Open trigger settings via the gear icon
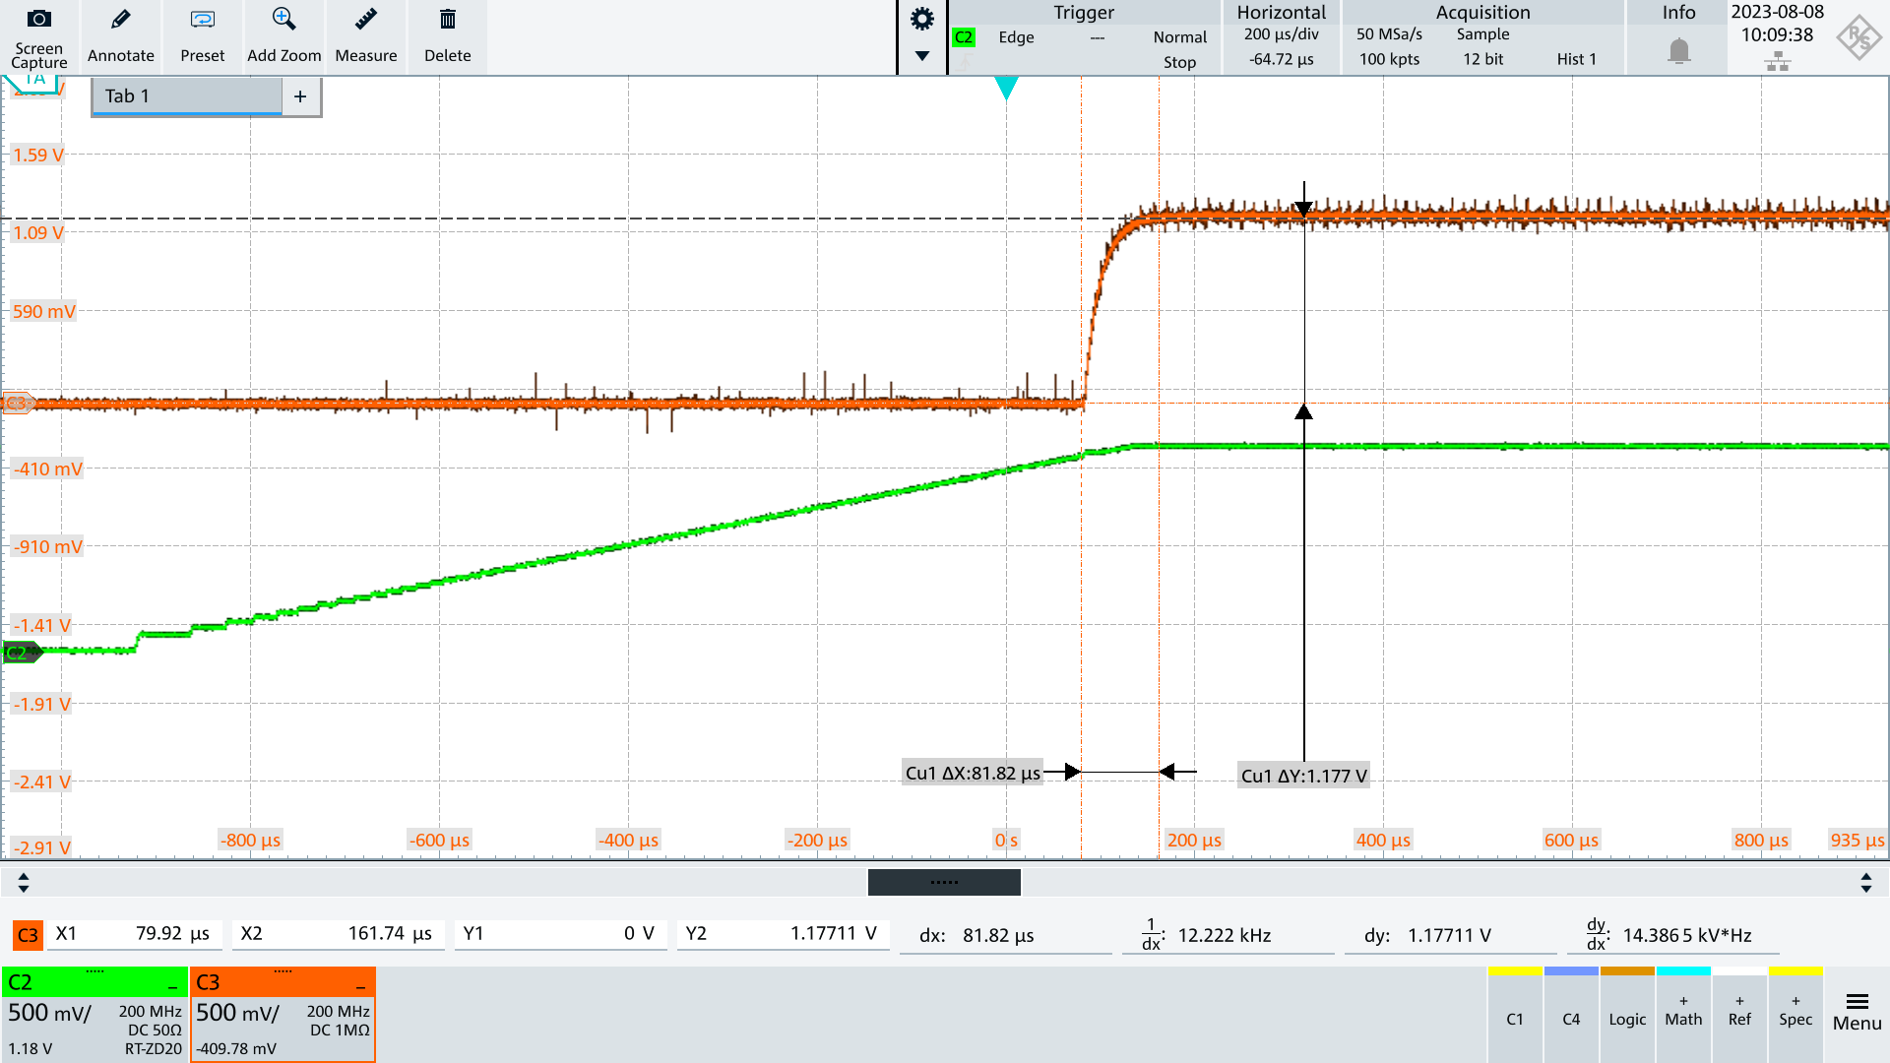The width and height of the screenshot is (1890, 1063). 921,18
